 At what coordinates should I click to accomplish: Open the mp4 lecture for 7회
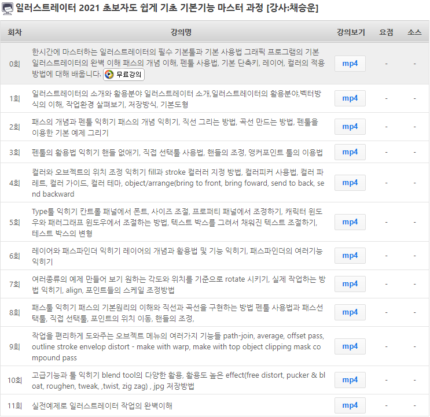point(350,284)
